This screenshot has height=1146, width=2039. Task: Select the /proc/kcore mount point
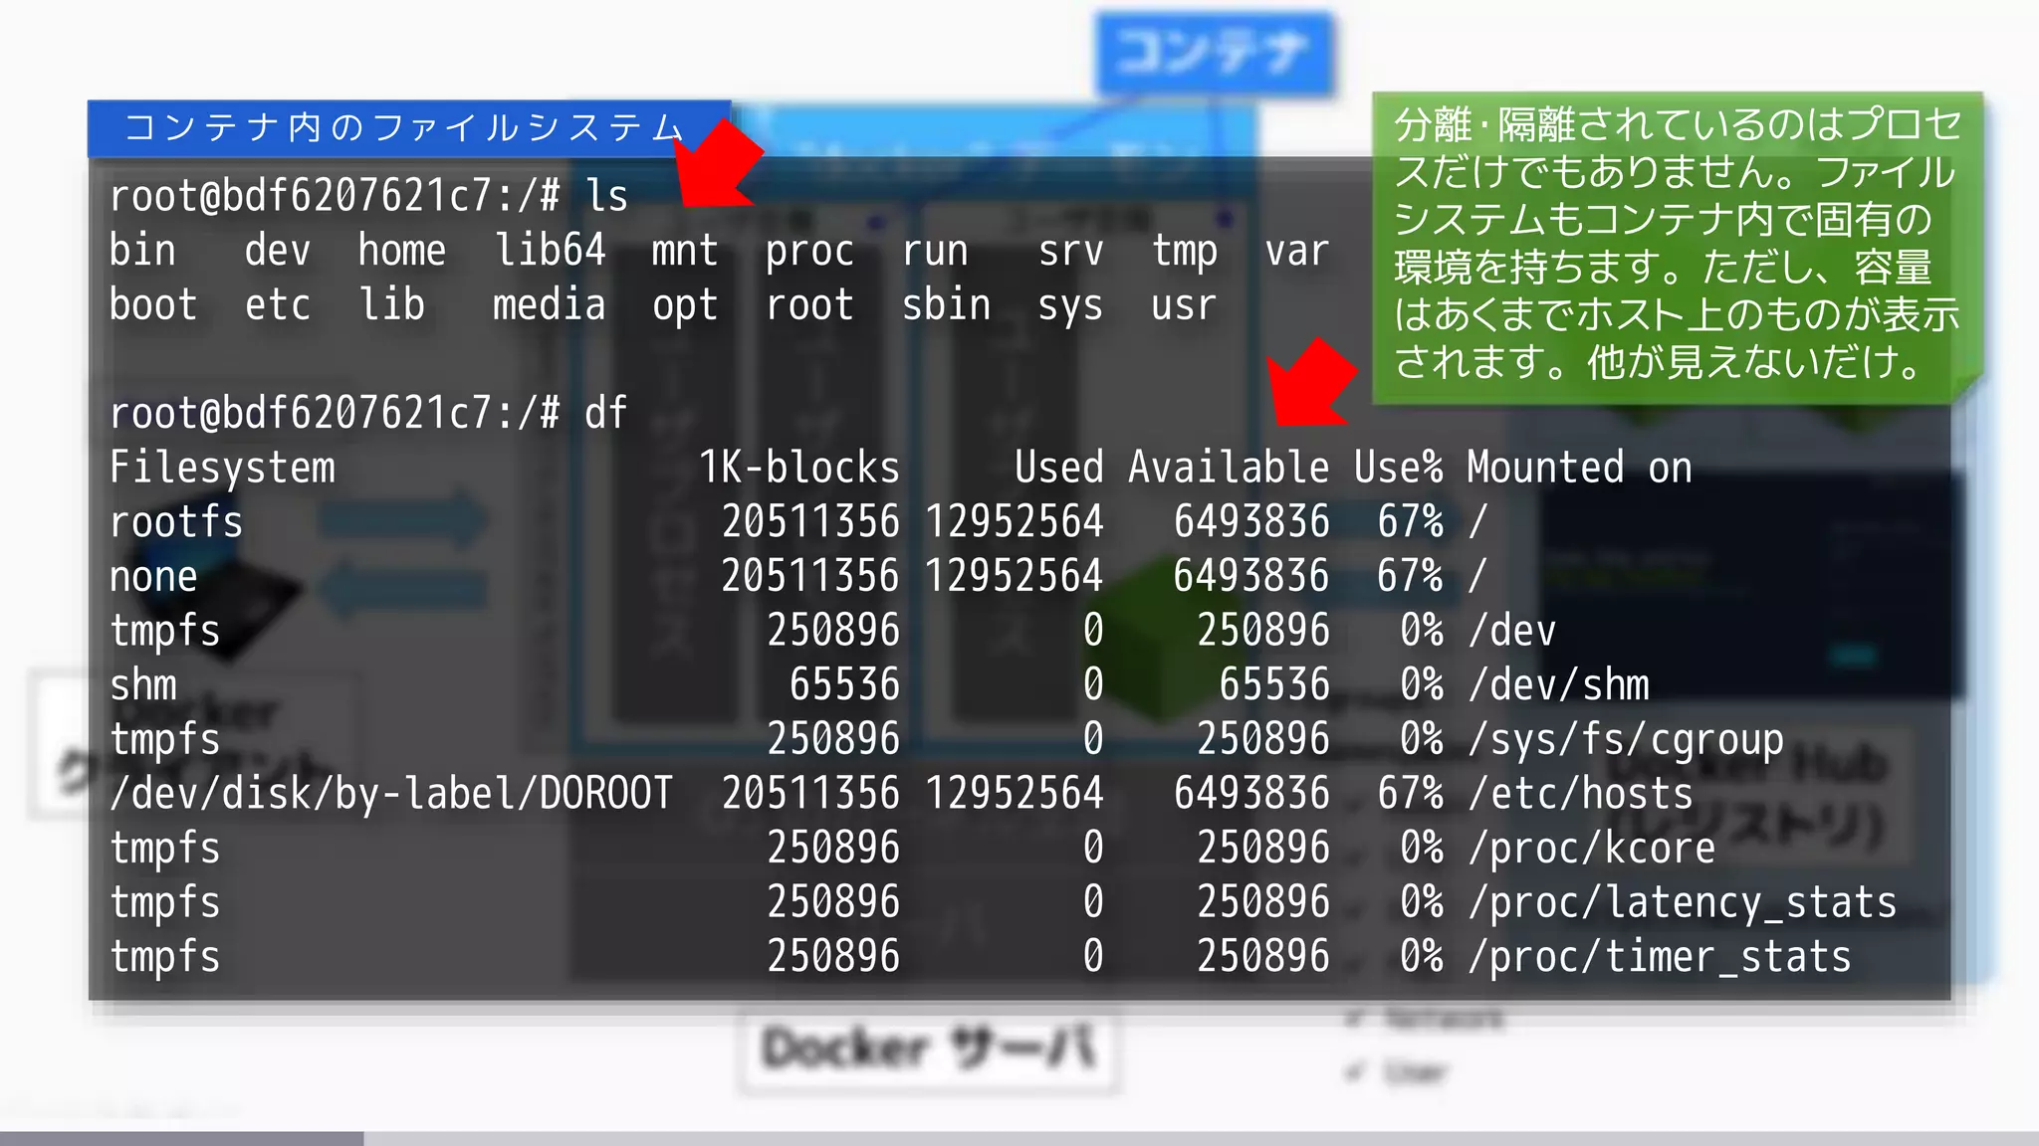1592,850
